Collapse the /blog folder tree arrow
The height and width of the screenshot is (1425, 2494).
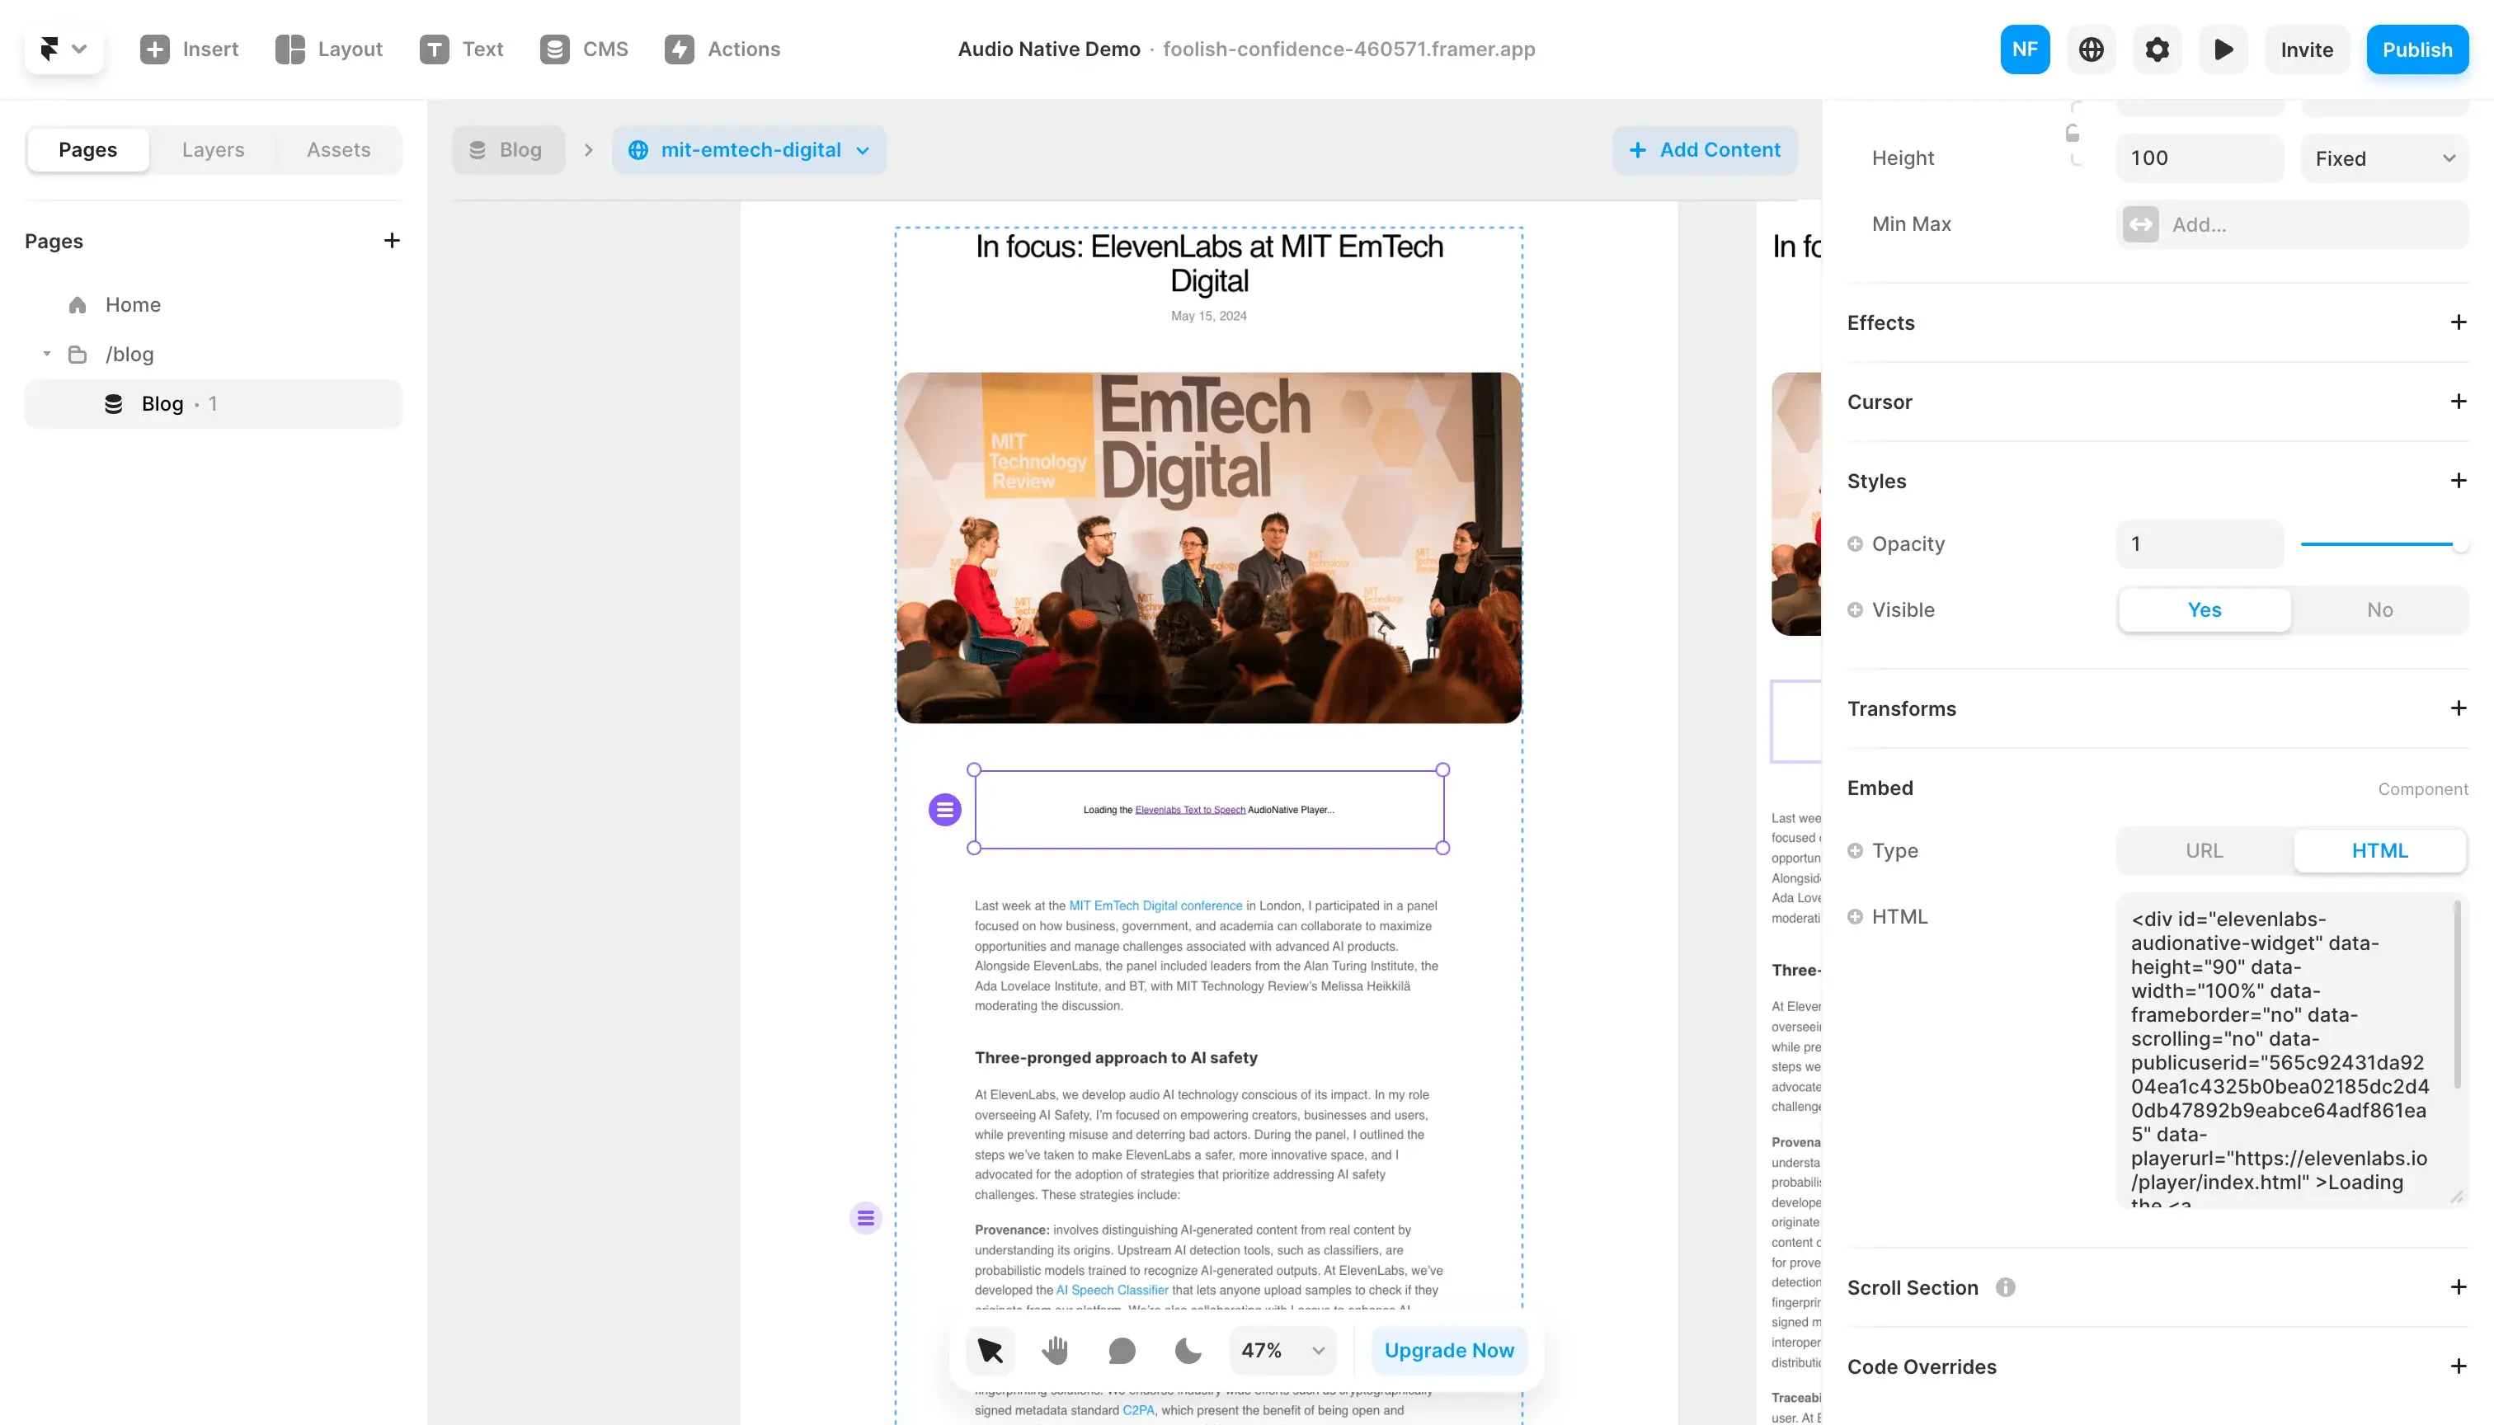pyautogui.click(x=46, y=355)
